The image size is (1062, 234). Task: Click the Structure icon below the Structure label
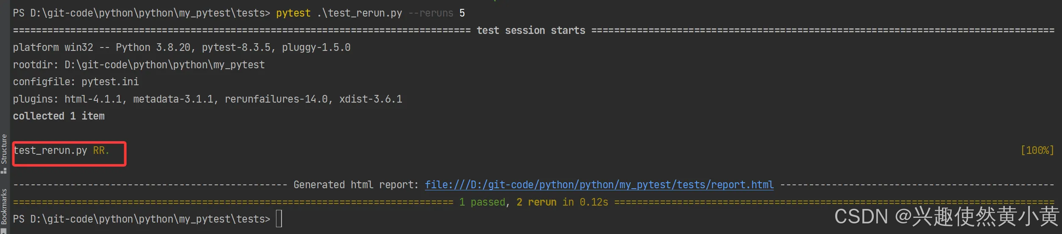(x=4, y=170)
